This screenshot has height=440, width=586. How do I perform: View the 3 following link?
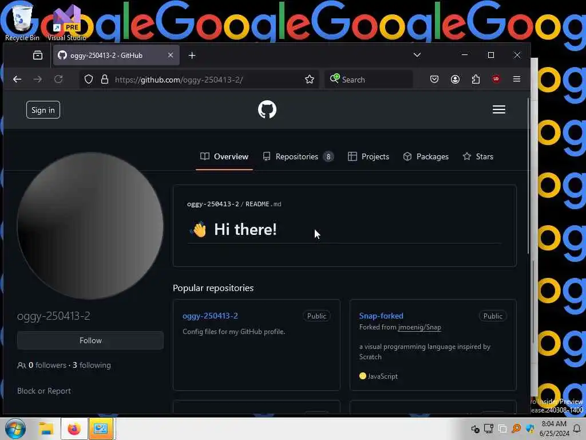(x=92, y=365)
